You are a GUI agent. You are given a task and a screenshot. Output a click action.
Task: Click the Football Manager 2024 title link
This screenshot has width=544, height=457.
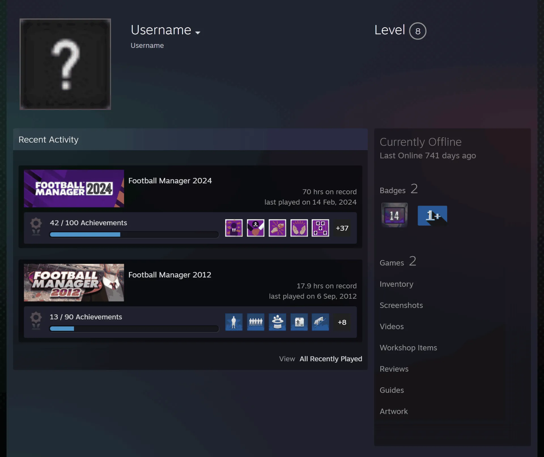(x=170, y=180)
